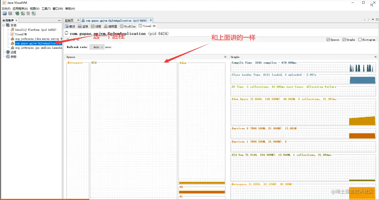The height and width of the screenshot is (200, 379).
Task: Switch to the 起始页 document tab
Action: click(69, 20)
